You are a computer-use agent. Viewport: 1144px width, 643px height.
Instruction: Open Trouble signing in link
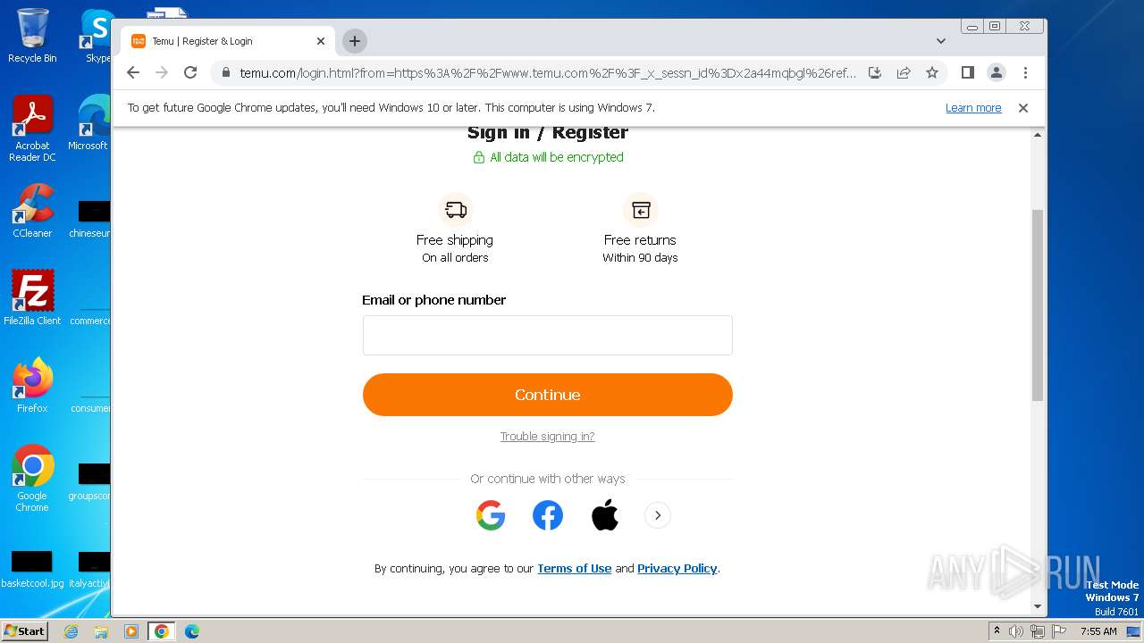(x=547, y=437)
